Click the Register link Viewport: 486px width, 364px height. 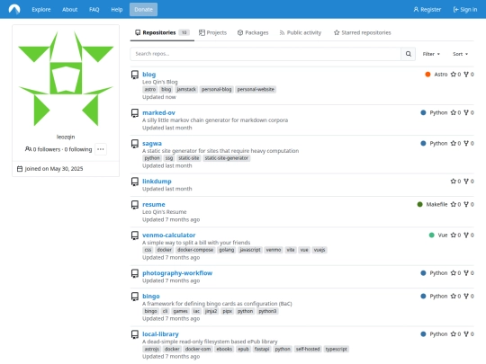click(427, 10)
